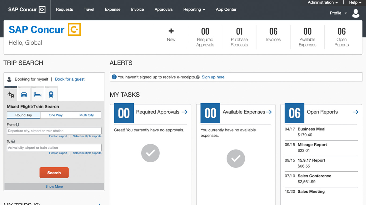Image resolution: width=366 pixels, height=205 pixels.
Task: Click the person icon beside Booking for myself
Action: (9, 79)
